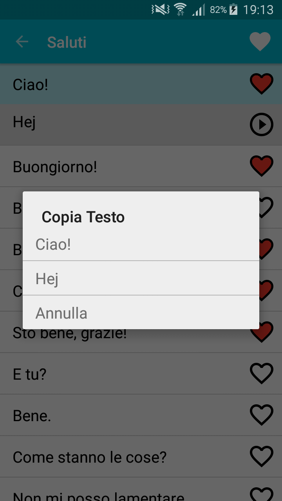Tap the Come stanno le cose? phrase
Screen dimensions: 282x501
(x=141, y=457)
